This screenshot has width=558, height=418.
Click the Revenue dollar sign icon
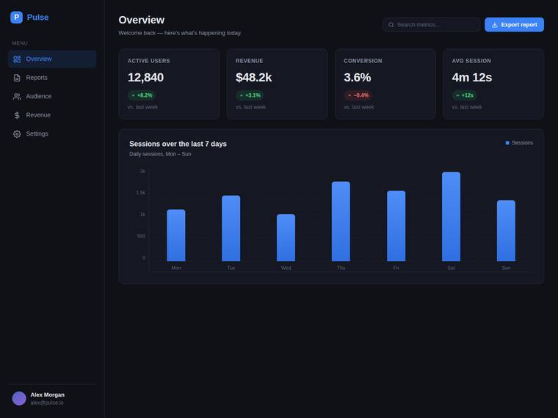click(17, 115)
